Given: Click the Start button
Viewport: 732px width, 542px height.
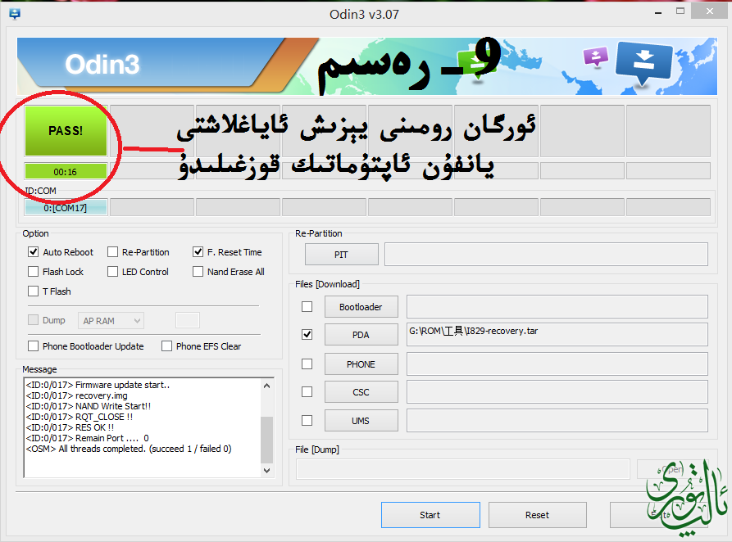Looking at the screenshot, I should click(x=430, y=515).
